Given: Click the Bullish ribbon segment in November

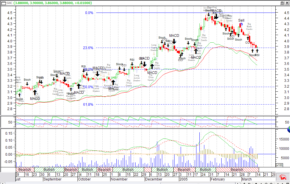Looking at the screenshot, I should tap(128, 169).
